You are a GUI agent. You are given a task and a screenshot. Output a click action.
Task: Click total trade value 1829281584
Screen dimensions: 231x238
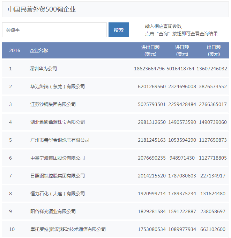tap(152, 211)
